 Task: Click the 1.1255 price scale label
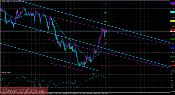[x=172, y=8]
